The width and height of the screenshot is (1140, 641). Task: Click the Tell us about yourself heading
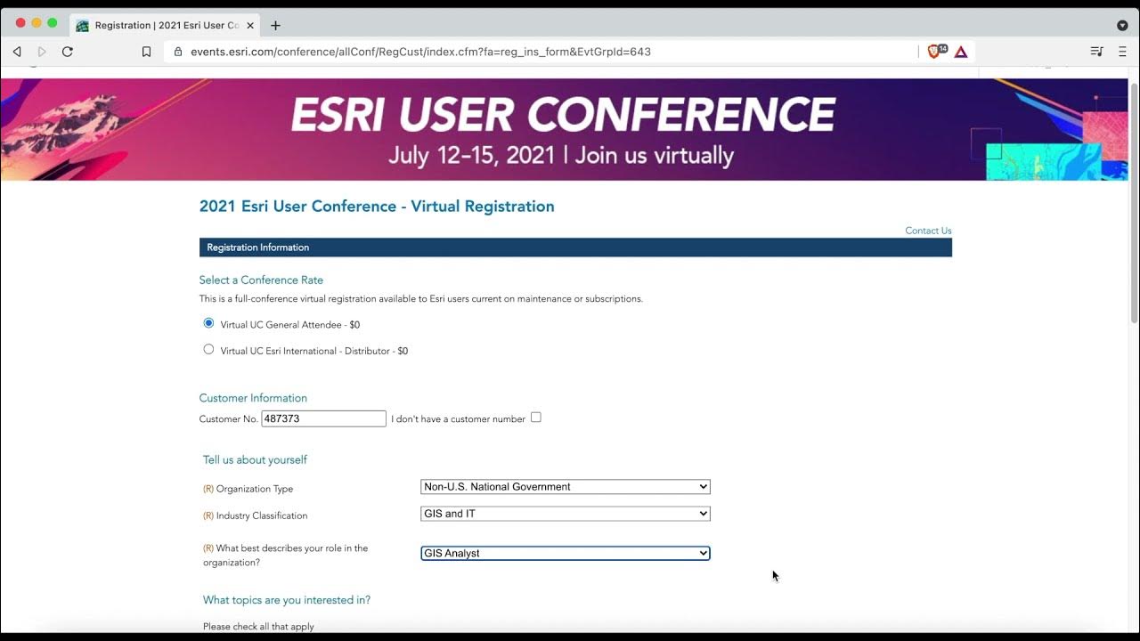[x=255, y=459]
